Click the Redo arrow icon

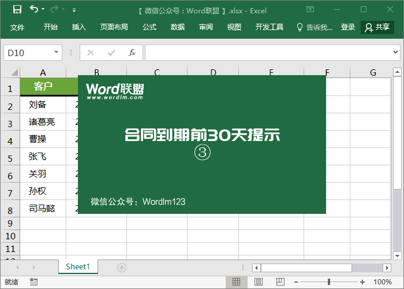pos(54,9)
